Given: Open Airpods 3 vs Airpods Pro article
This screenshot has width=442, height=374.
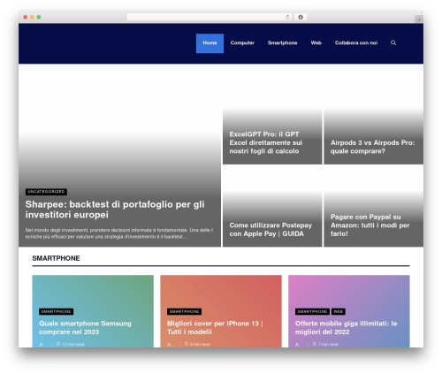Looking at the screenshot, I should coord(372,147).
